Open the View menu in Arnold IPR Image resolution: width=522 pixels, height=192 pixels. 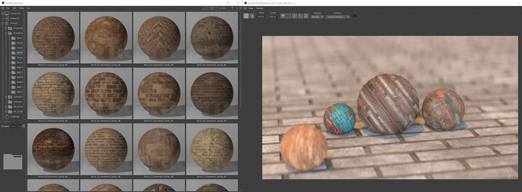coord(251,8)
